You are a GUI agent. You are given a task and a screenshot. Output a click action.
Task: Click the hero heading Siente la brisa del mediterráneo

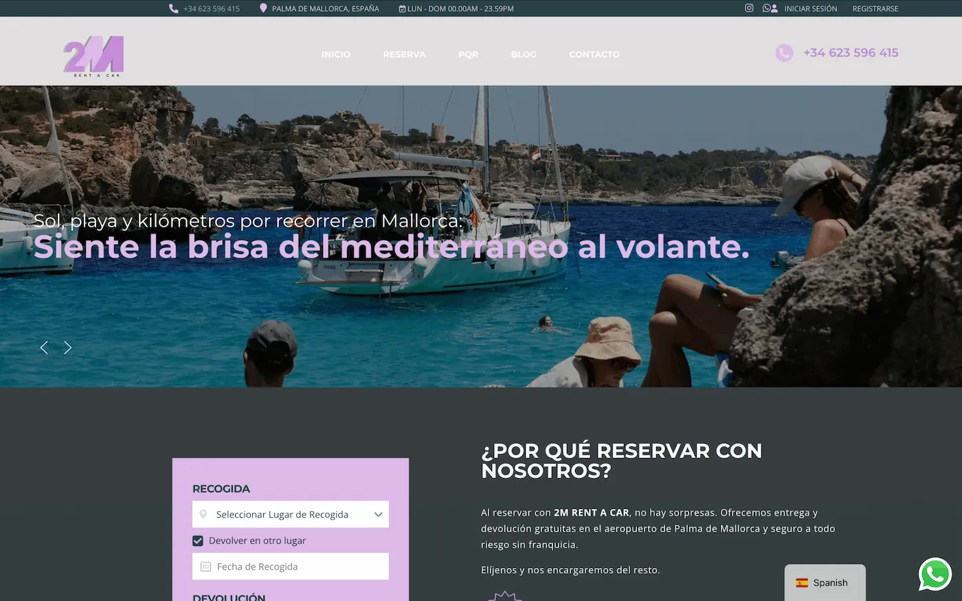coord(392,247)
